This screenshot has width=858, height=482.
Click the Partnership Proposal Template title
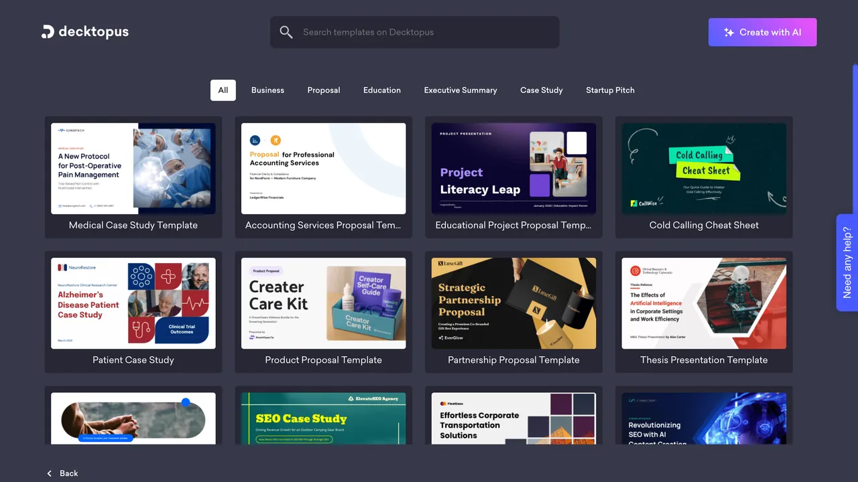click(513, 360)
